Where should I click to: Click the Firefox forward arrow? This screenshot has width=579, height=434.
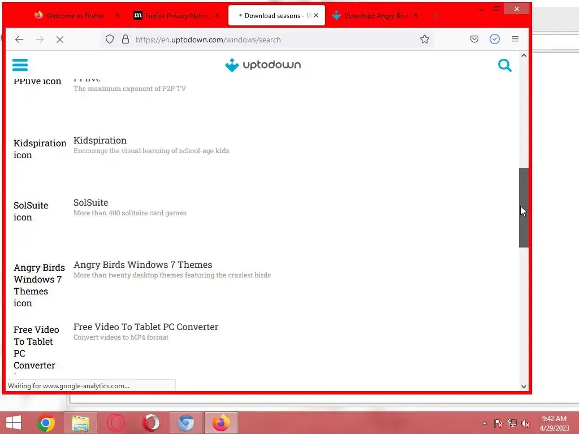tap(40, 40)
